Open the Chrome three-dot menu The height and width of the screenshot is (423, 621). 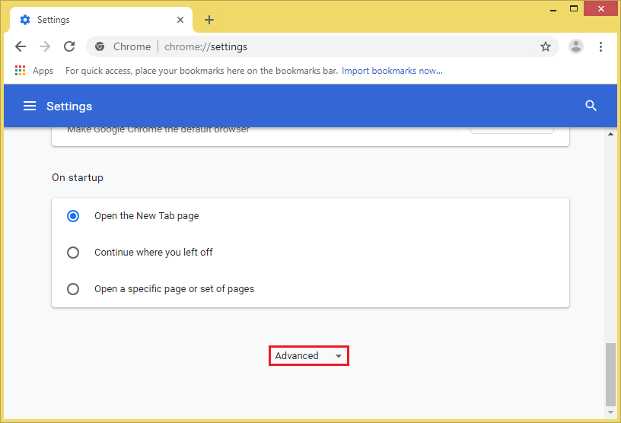coord(600,46)
